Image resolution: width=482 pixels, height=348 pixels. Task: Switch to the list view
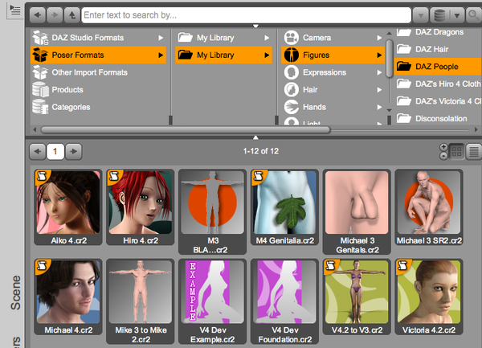click(x=474, y=151)
